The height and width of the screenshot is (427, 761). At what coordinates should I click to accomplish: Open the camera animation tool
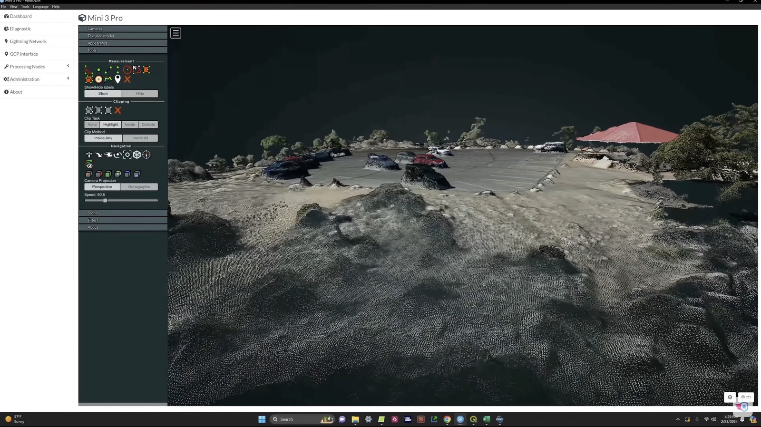[89, 165]
